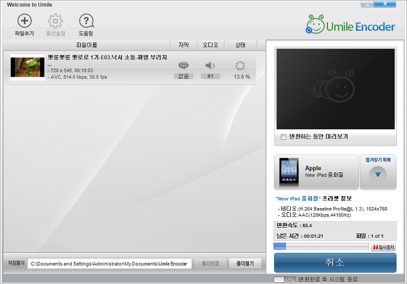
Task: Open the 도움말 help icon
Action: pos(86,21)
